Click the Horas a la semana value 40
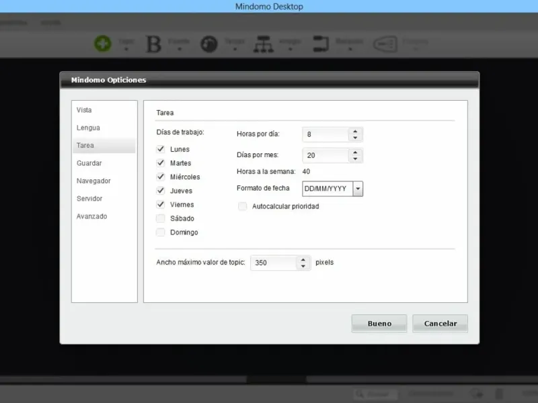This screenshot has height=403, width=538. click(x=306, y=171)
